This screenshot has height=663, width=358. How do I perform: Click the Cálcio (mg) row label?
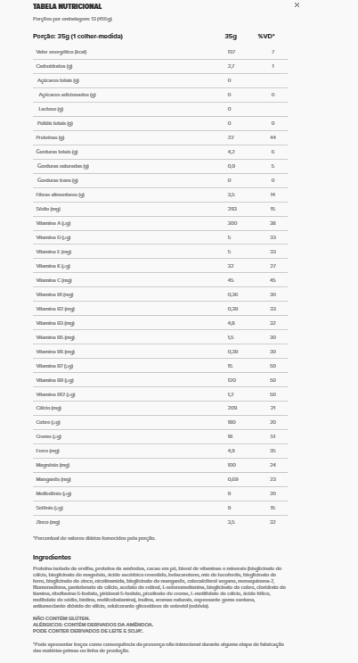tap(49, 408)
